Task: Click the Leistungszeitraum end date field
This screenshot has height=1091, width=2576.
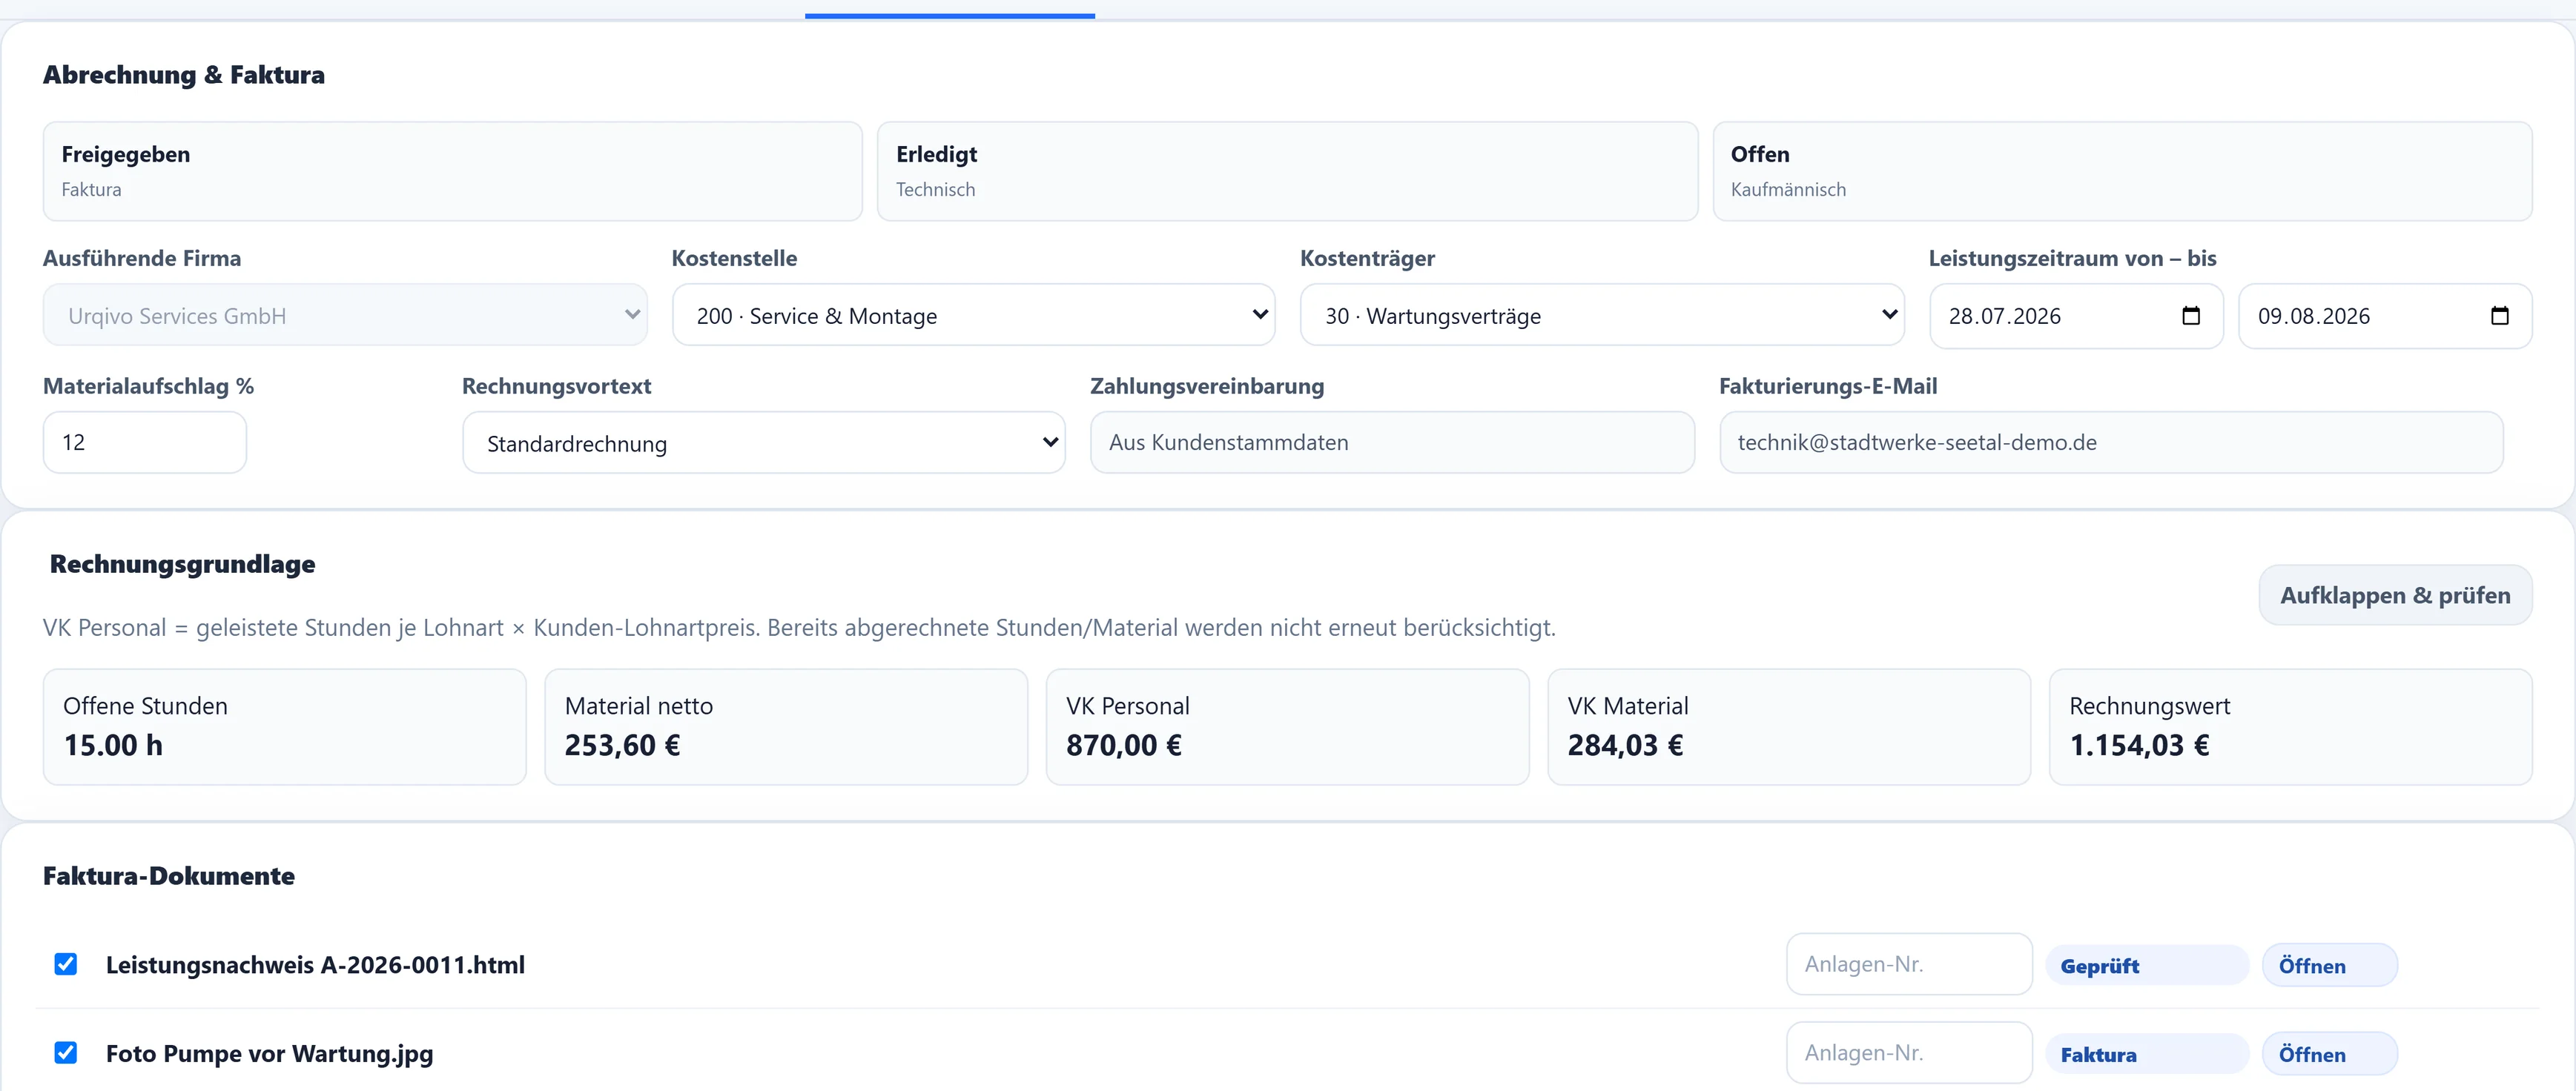Action: point(2385,316)
